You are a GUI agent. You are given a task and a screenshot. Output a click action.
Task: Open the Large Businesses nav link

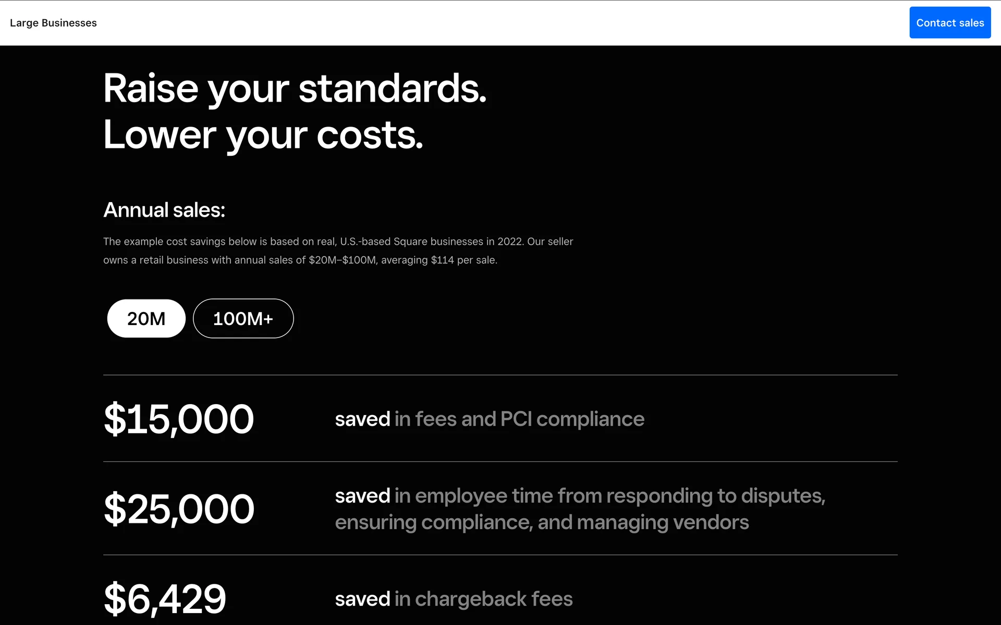[53, 23]
